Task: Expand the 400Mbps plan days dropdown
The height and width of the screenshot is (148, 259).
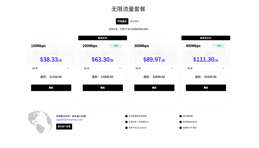Action: click(206, 68)
